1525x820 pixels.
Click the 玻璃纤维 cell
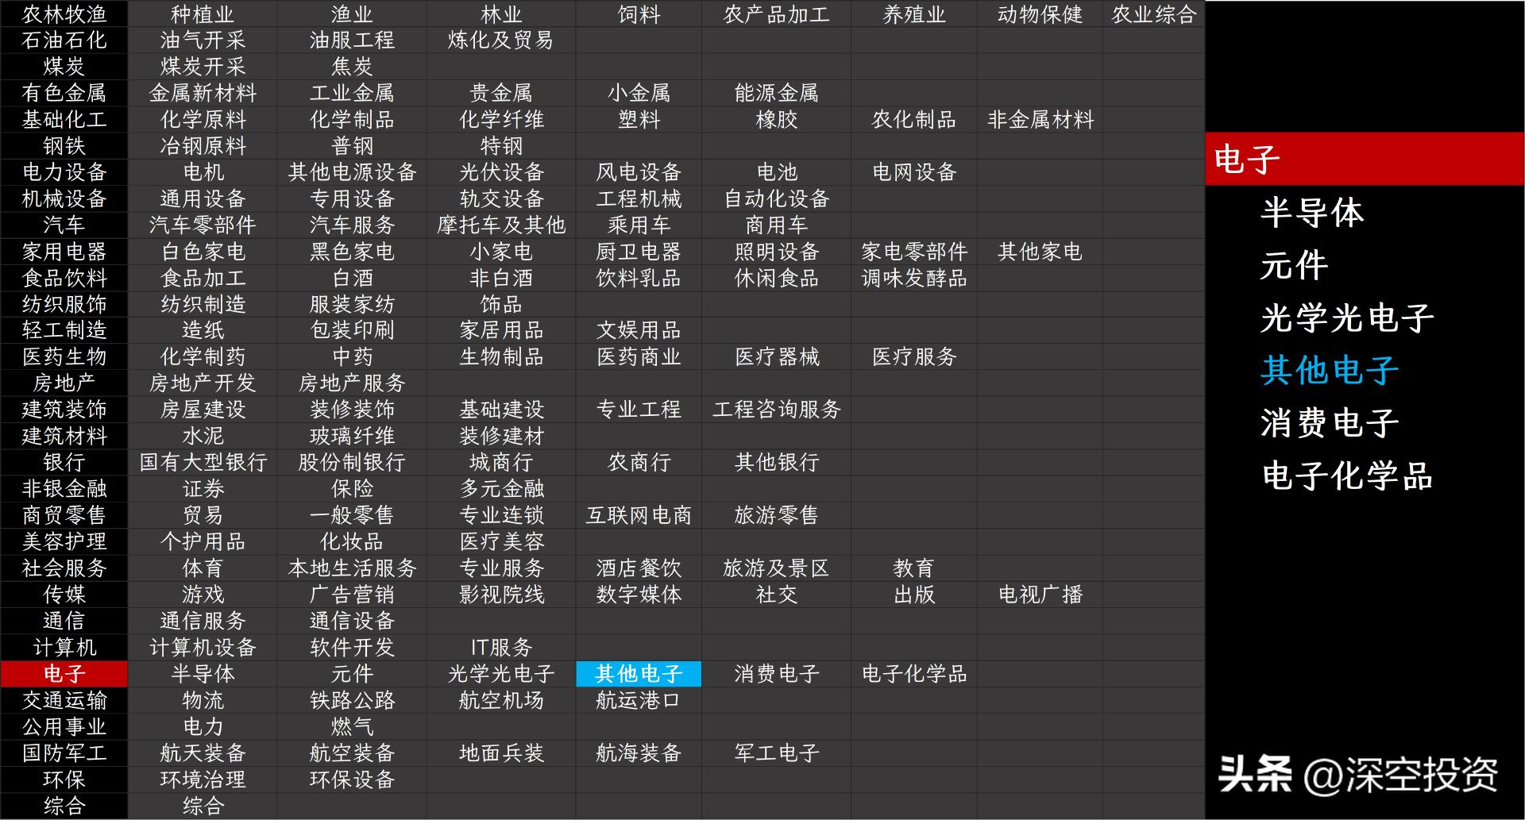pyautogui.click(x=352, y=436)
